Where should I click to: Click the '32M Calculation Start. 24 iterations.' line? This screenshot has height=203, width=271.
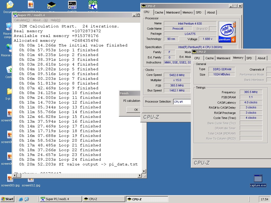tap(69, 26)
